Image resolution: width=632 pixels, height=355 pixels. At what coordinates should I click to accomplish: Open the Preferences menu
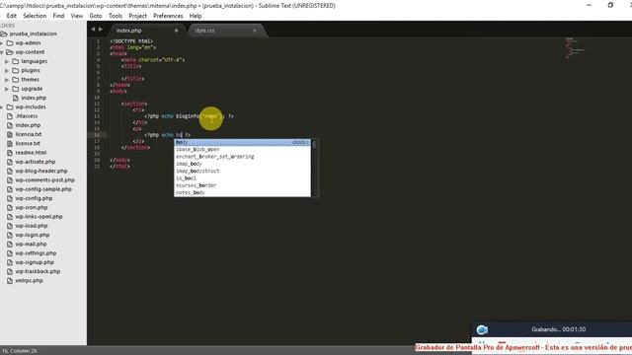(x=168, y=16)
